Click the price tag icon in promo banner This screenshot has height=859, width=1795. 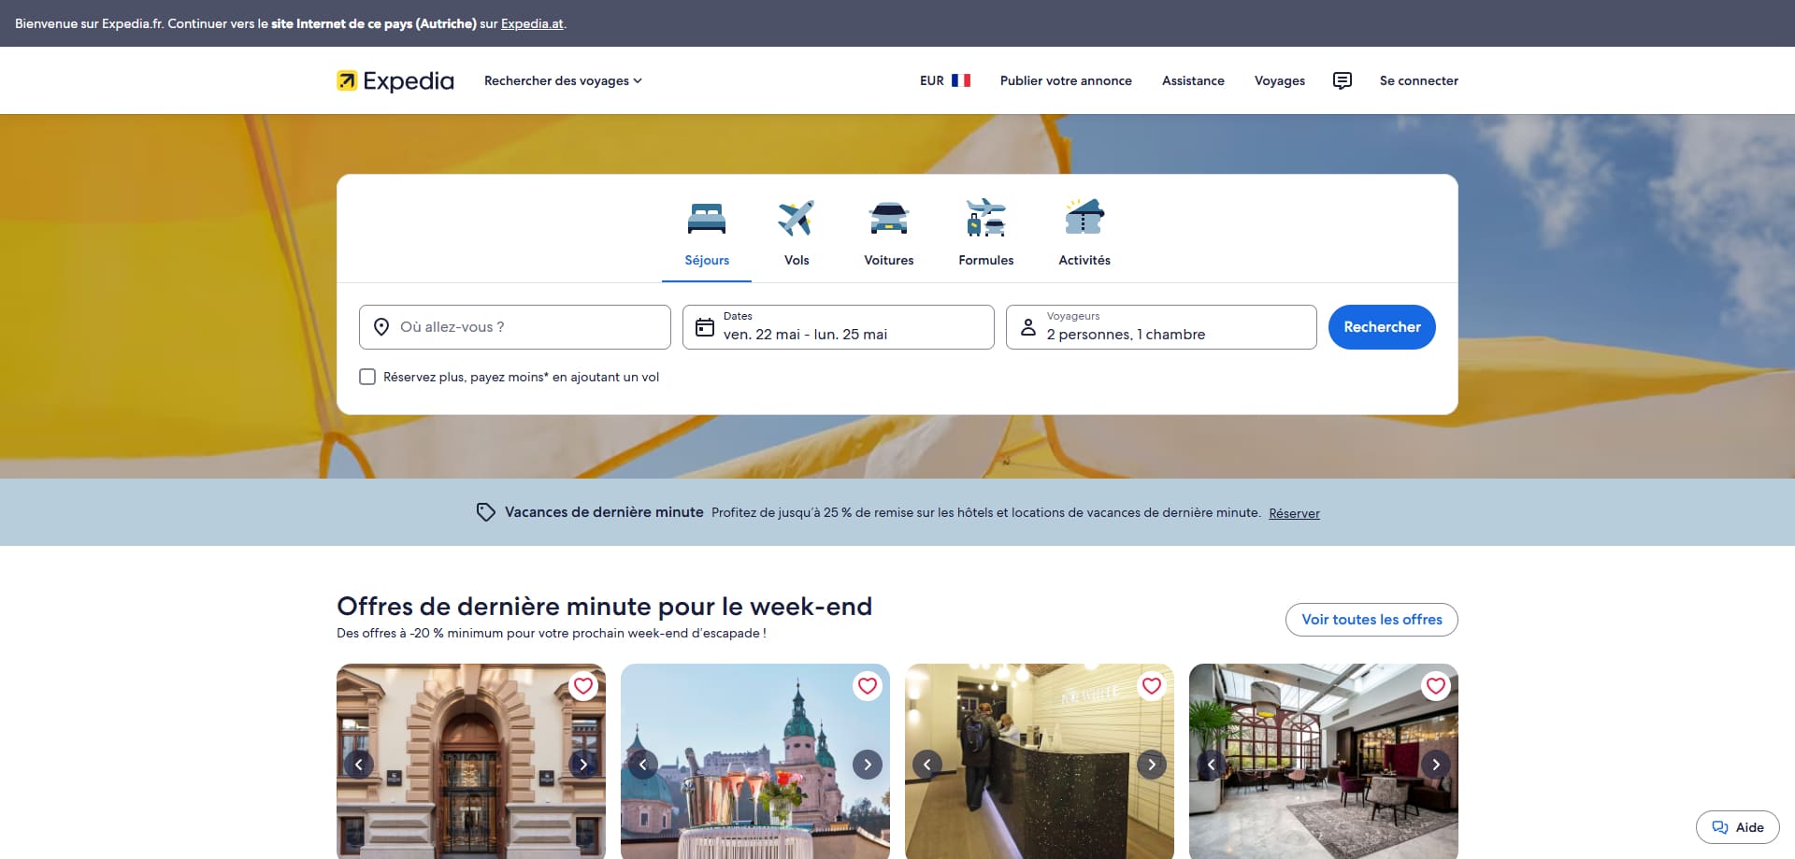(x=485, y=512)
